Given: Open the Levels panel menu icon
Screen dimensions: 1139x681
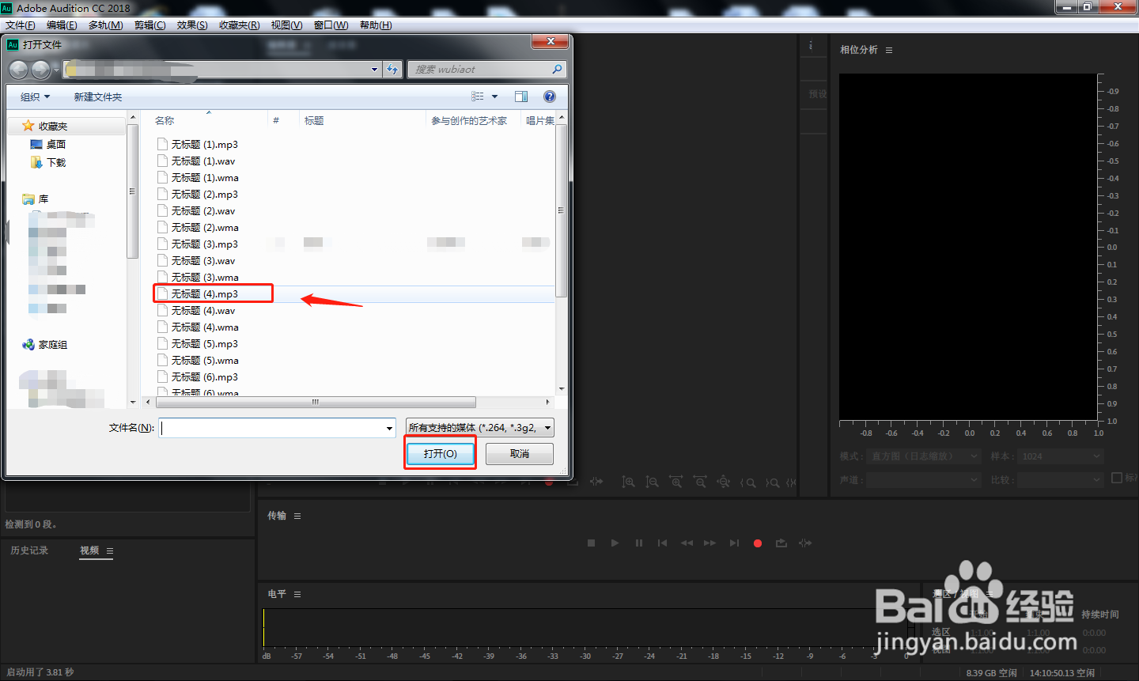Looking at the screenshot, I should (x=297, y=594).
